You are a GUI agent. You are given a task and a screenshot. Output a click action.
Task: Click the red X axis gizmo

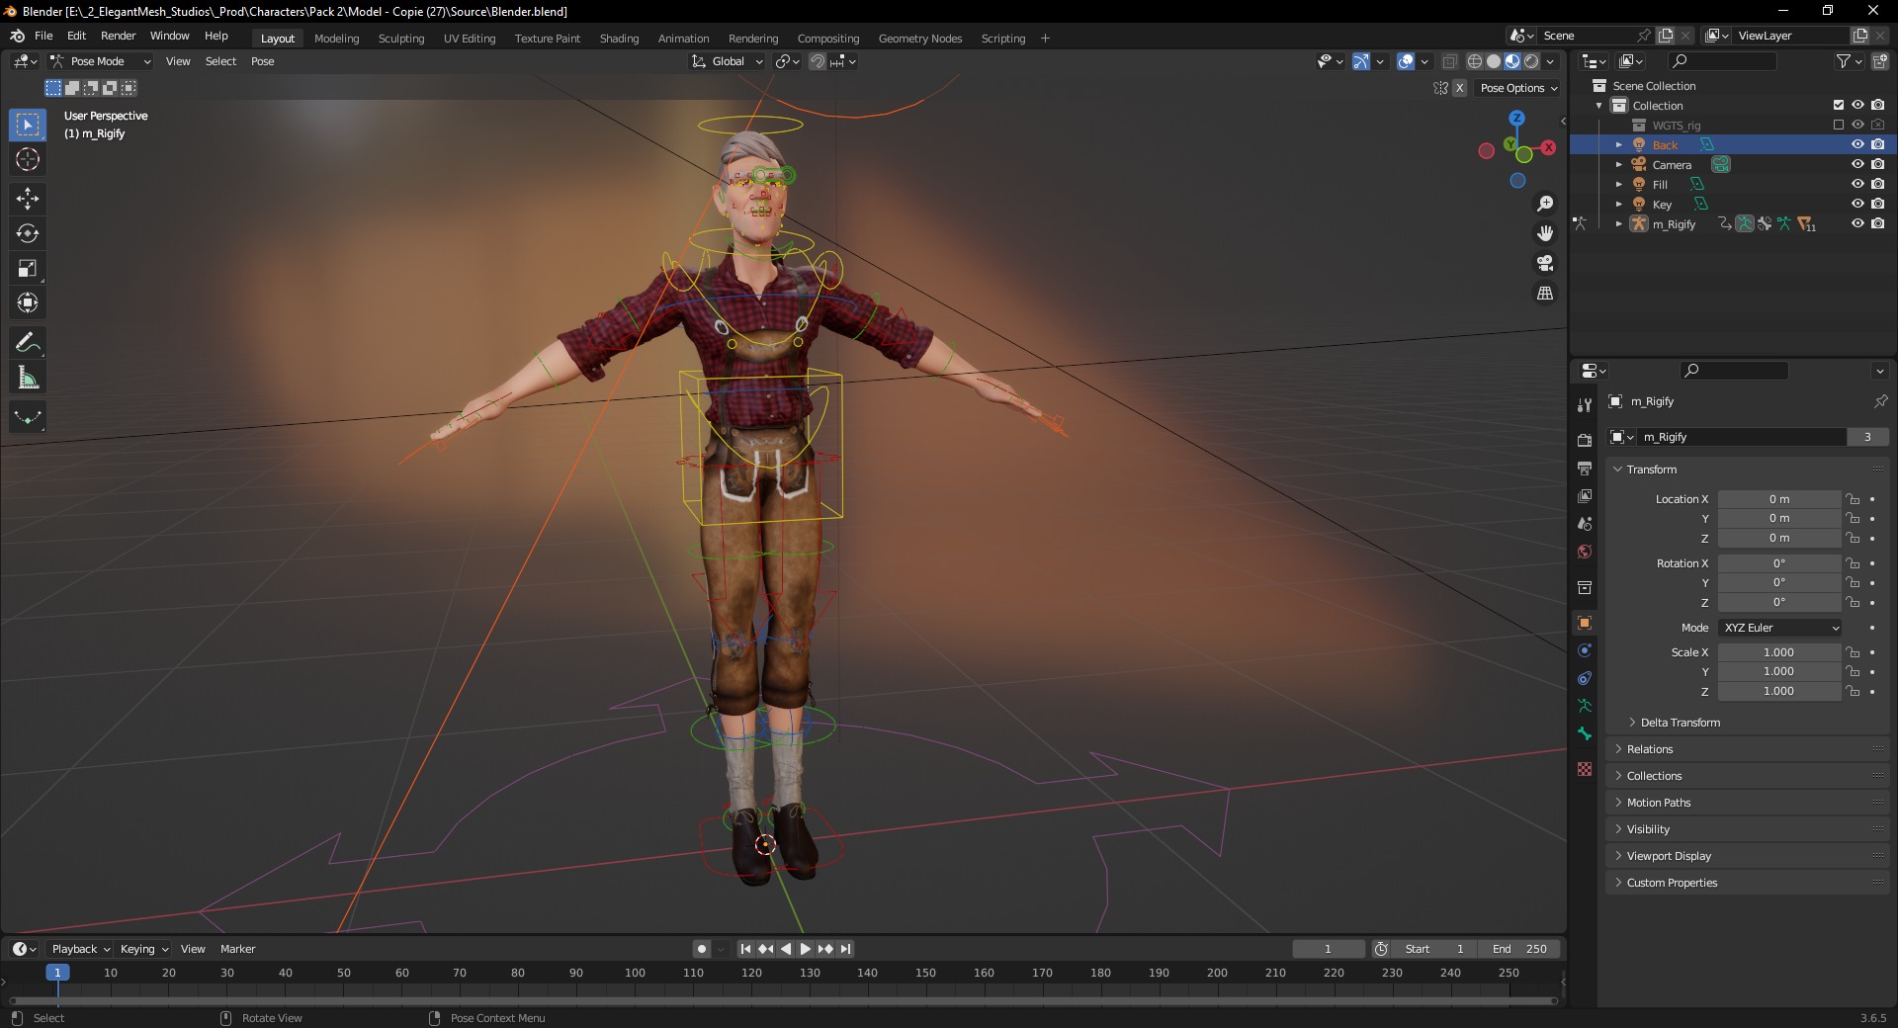(x=1548, y=147)
